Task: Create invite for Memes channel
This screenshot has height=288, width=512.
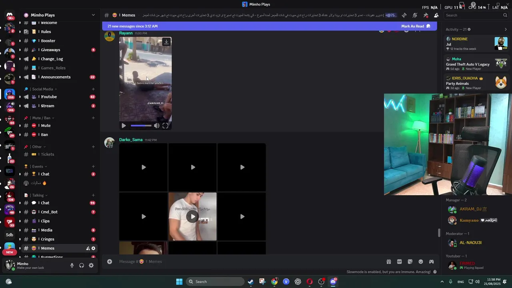Action: [x=88, y=248]
